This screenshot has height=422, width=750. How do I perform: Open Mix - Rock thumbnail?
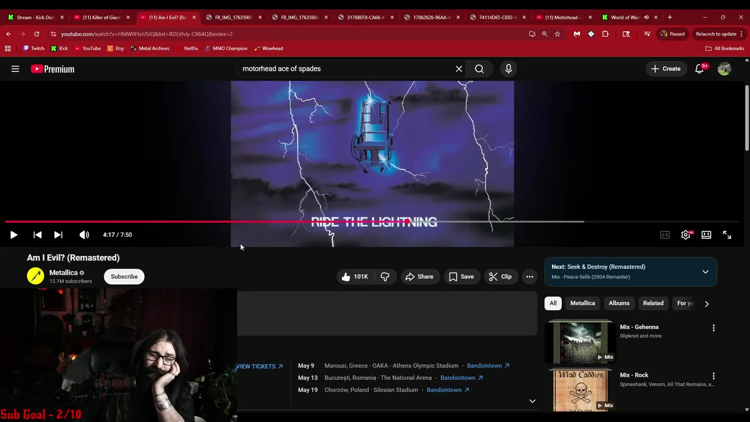click(x=581, y=390)
